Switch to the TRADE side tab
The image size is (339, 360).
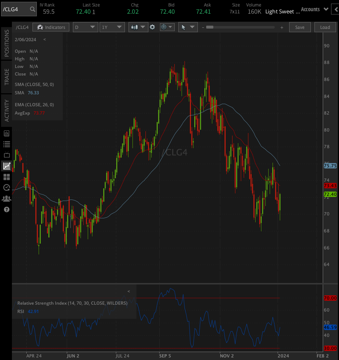pyautogui.click(x=6, y=77)
